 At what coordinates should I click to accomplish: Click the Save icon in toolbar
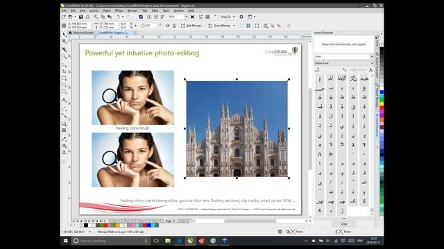(81, 17)
